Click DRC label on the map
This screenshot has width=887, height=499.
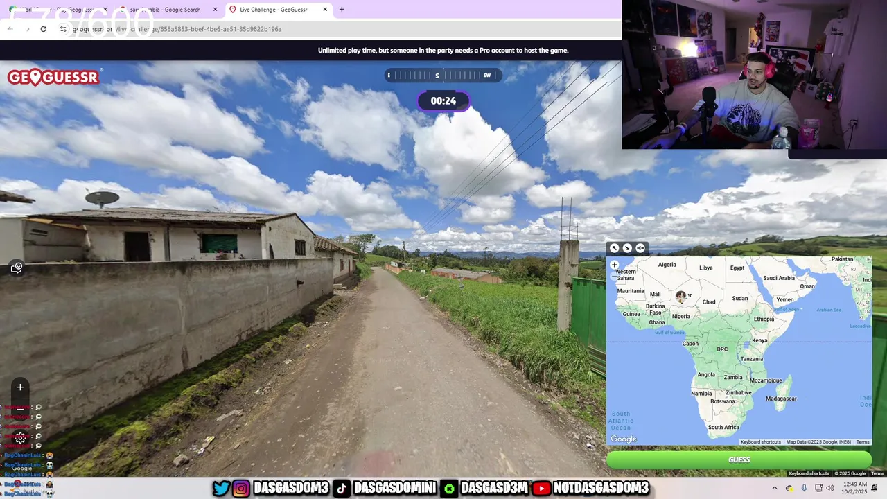pyautogui.click(x=722, y=349)
